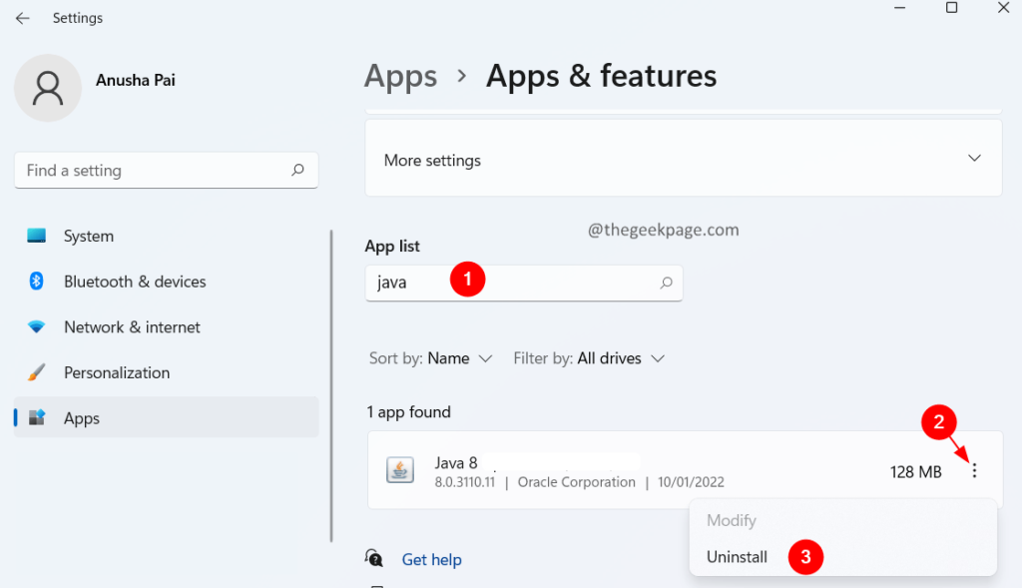The height and width of the screenshot is (588, 1022).
Task: Click the magnifier icon in App list search
Action: pos(666,284)
